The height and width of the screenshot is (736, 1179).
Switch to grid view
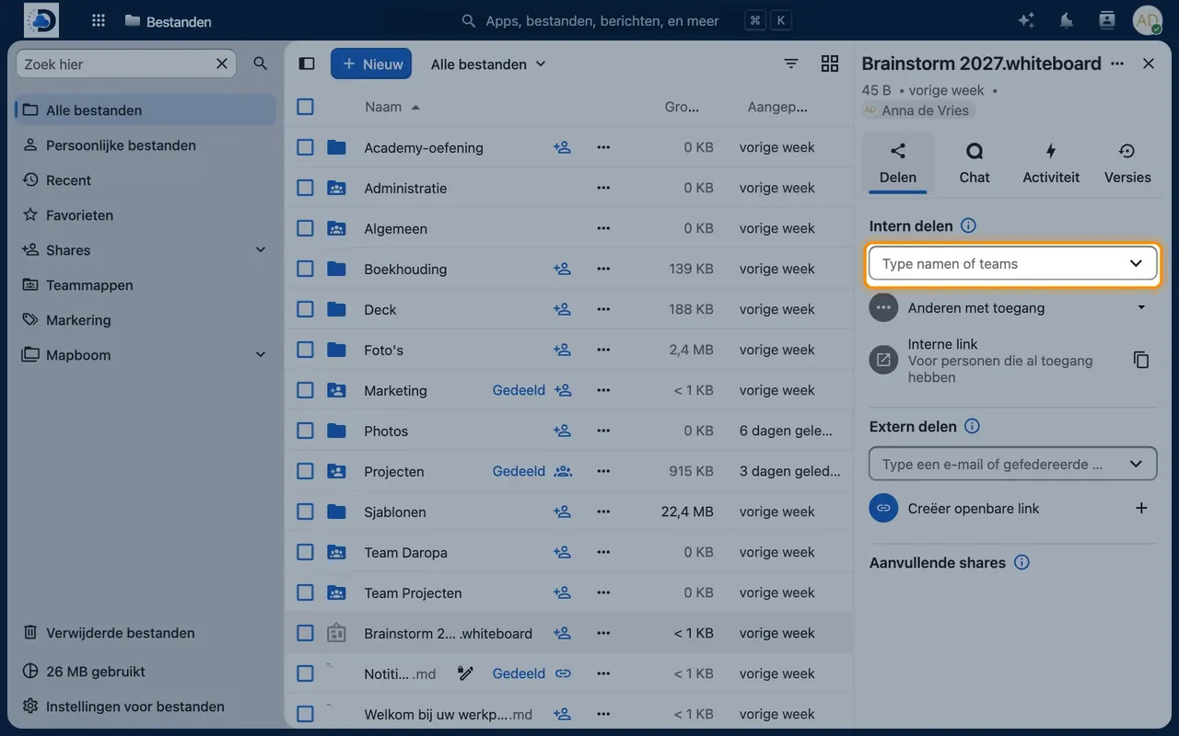point(830,63)
